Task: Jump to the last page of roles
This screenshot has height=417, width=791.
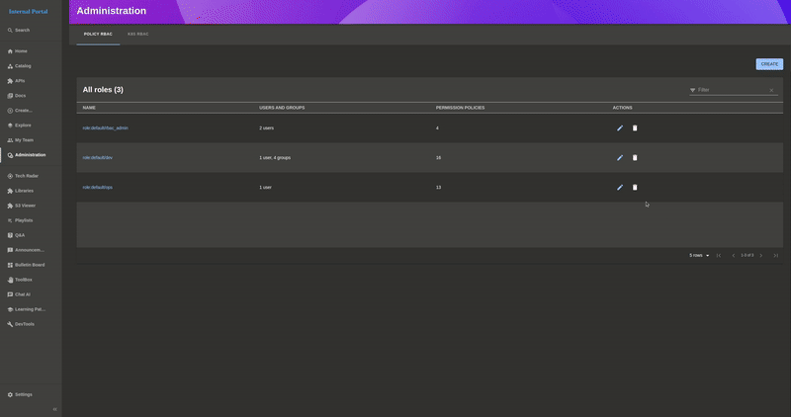Action: 776,255
